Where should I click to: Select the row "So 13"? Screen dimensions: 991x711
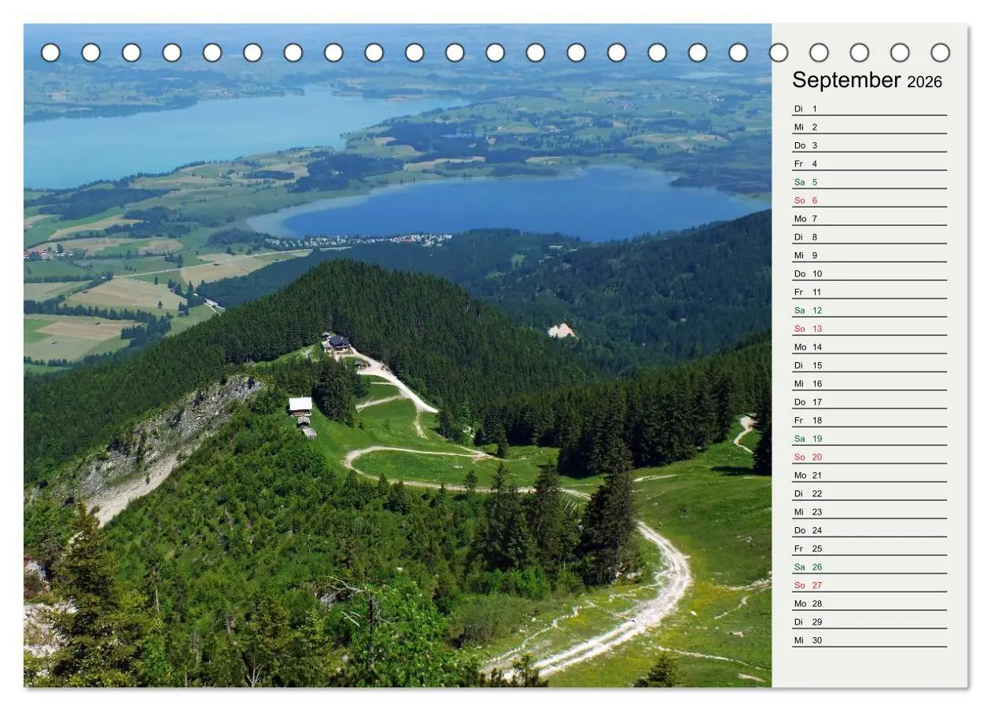(869, 328)
